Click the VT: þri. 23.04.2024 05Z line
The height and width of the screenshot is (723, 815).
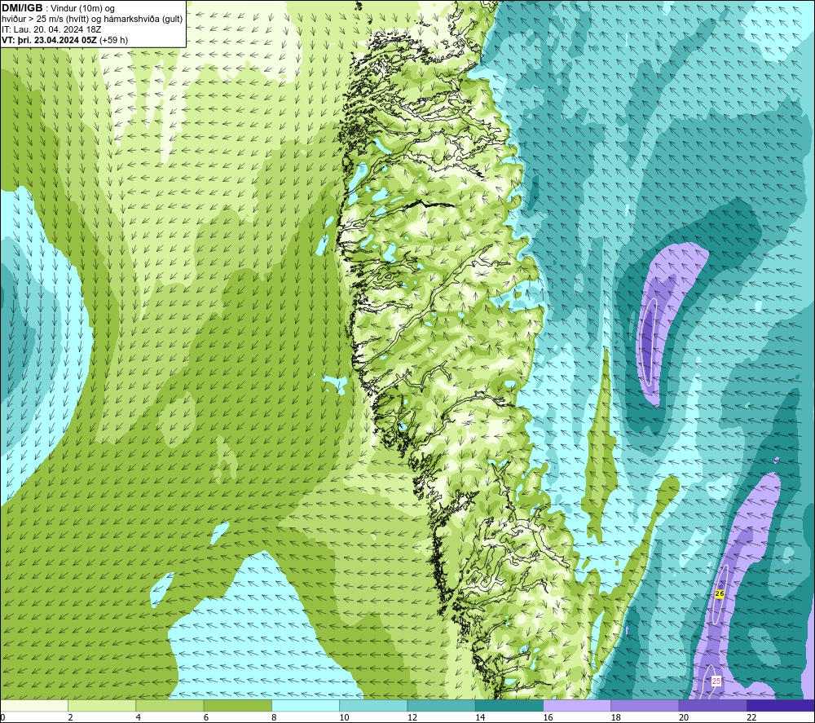tap(64, 40)
